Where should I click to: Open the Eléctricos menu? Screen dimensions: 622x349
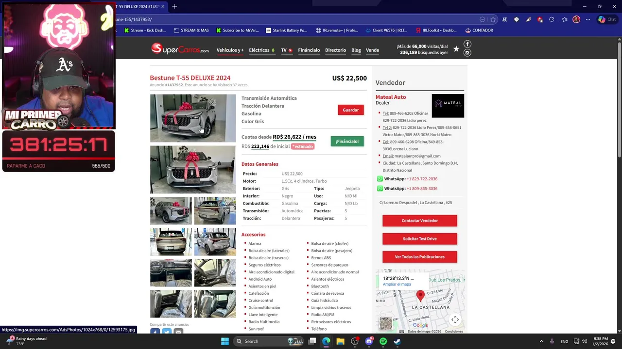tap(262, 50)
